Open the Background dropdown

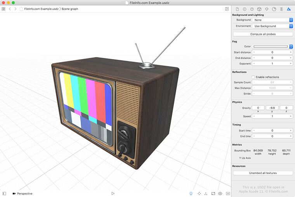pyautogui.click(x=272, y=20)
